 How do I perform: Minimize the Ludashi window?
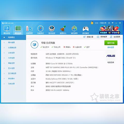(116, 23)
